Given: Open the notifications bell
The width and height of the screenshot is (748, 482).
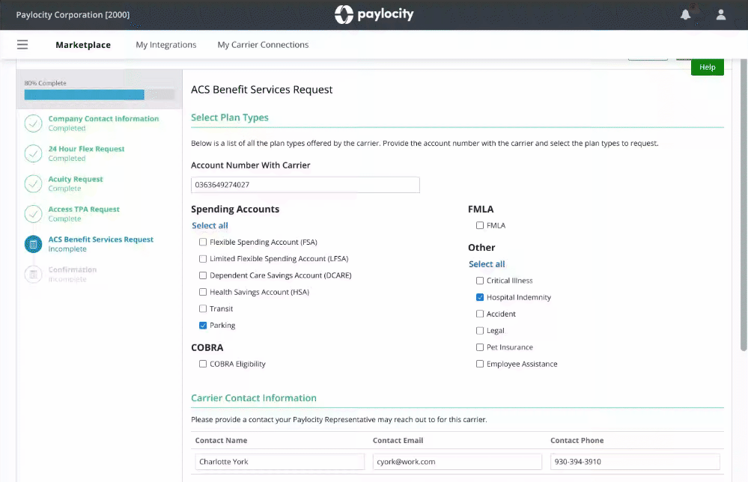Looking at the screenshot, I should [686, 15].
